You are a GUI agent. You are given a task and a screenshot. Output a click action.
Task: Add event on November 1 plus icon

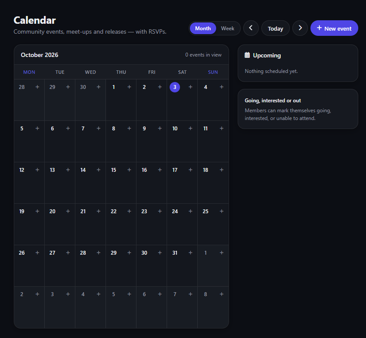tap(221, 253)
